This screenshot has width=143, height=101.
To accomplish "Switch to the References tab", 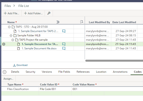I will (83, 72).
